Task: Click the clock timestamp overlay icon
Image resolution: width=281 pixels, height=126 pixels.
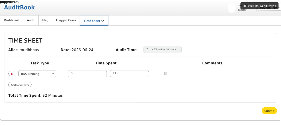Action: [245, 6]
